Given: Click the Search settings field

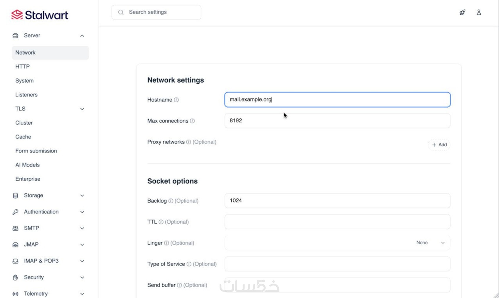Looking at the screenshot, I should [x=156, y=12].
